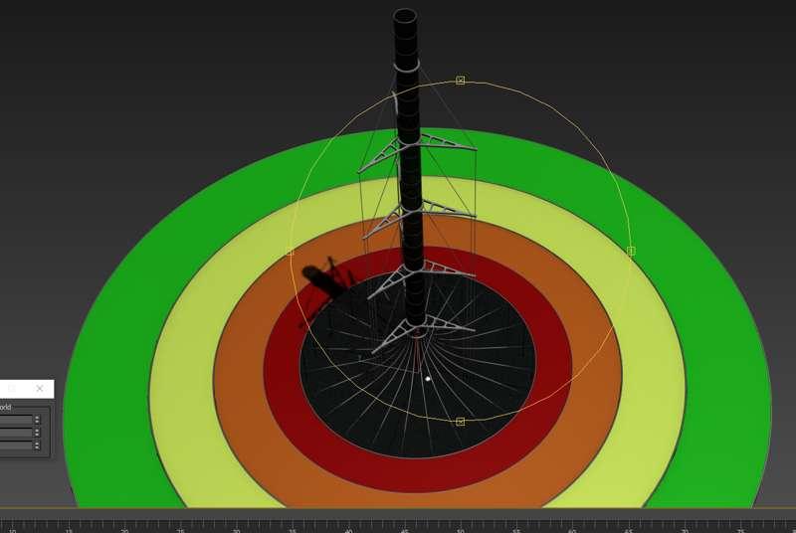The width and height of the screenshot is (796, 533).
Task: Jump to frame 40 on timeline
Action: click(x=348, y=530)
